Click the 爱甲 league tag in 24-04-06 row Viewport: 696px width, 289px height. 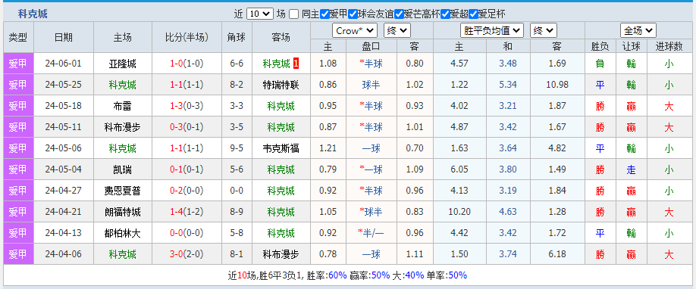click(x=18, y=254)
